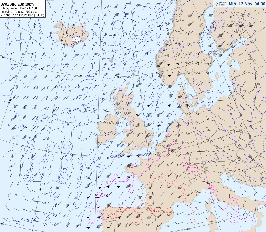This screenshot has width=266, height=232.
Task: Click the 'VT: Mið.. 12.11.2025 04Z (+43 h)' line
Action: pos(22,15)
